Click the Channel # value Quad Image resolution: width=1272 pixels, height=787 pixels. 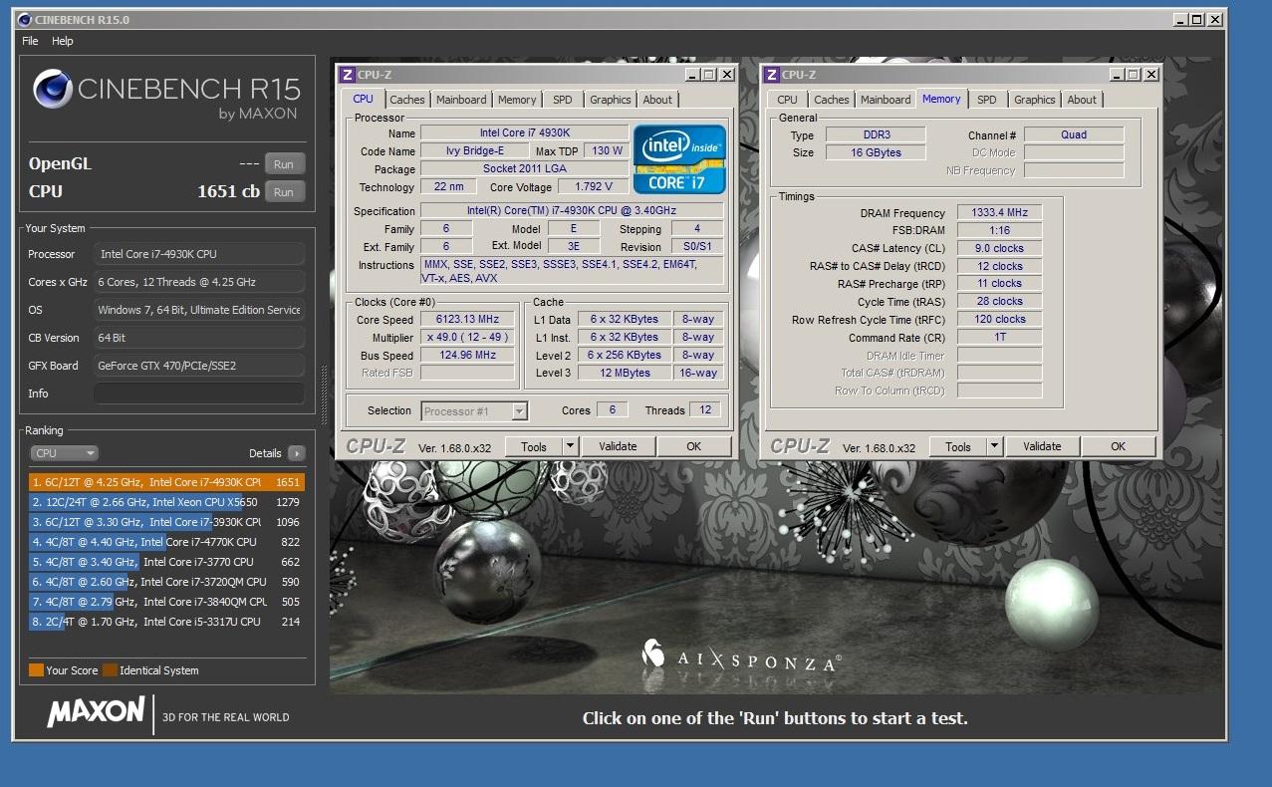coord(1074,134)
